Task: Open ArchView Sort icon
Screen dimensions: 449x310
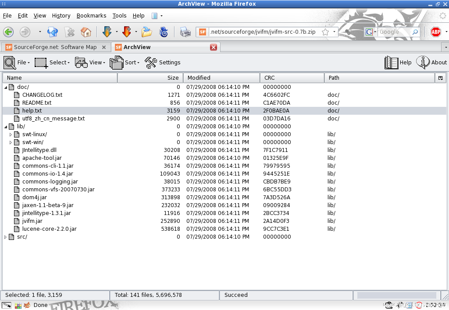Action: 116,62
